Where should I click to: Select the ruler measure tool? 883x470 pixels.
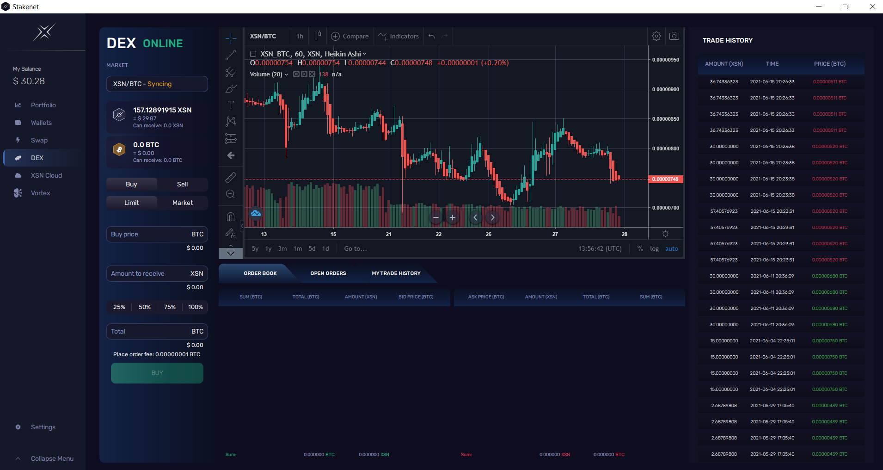coord(231,177)
